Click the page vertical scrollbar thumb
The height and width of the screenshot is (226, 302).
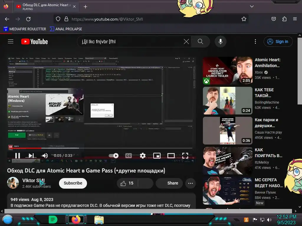[300, 71]
